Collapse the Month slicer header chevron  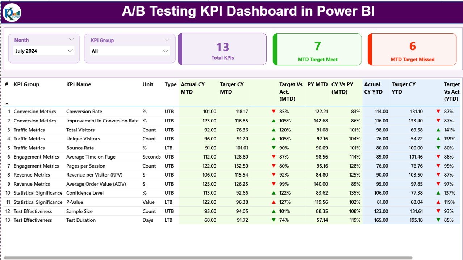coord(71,40)
